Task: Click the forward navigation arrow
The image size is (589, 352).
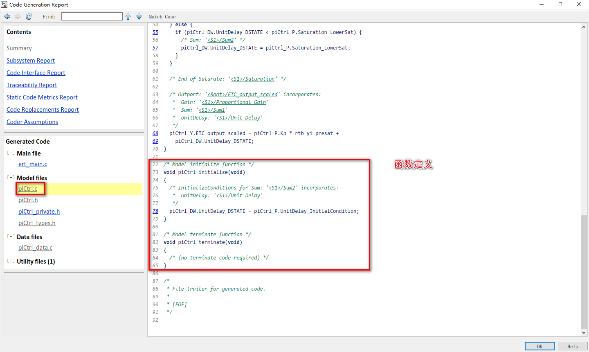Action: (x=17, y=16)
